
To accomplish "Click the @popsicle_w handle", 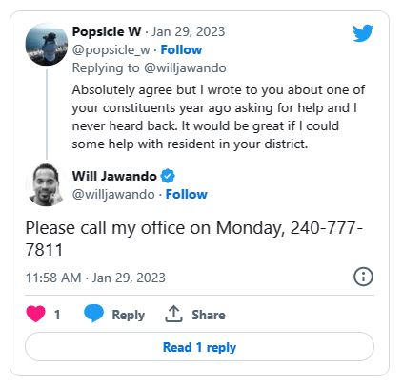I will coord(111,50).
